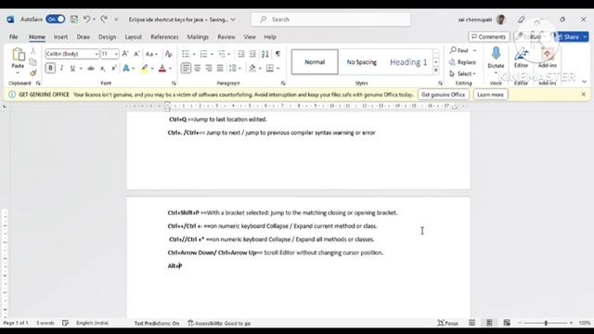Apply the yellow text highlight color

(145, 68)
